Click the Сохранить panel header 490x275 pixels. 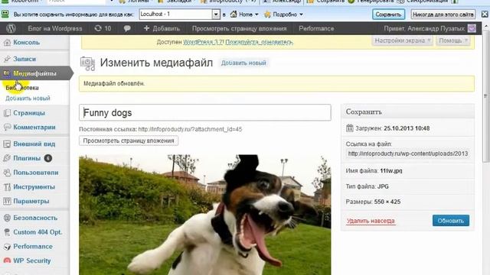(x=407, y=112)
